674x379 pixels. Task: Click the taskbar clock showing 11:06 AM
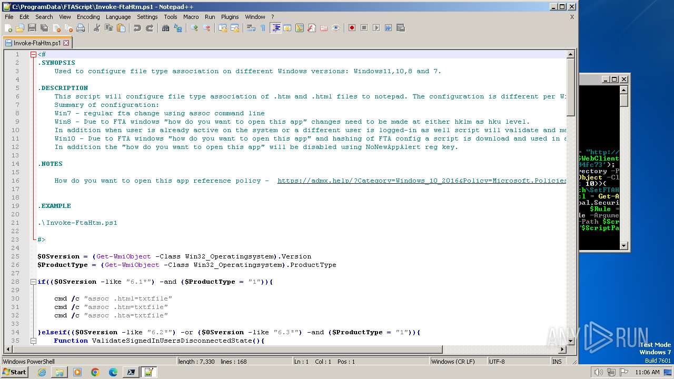pyautogui.click(x=647, y=372)
